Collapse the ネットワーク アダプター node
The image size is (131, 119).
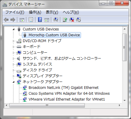[13, 82]
